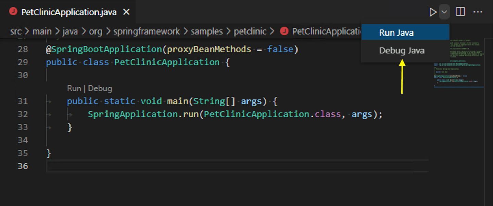
Task: Select Debug Java from the menu
Action: (x=402, y=50)
